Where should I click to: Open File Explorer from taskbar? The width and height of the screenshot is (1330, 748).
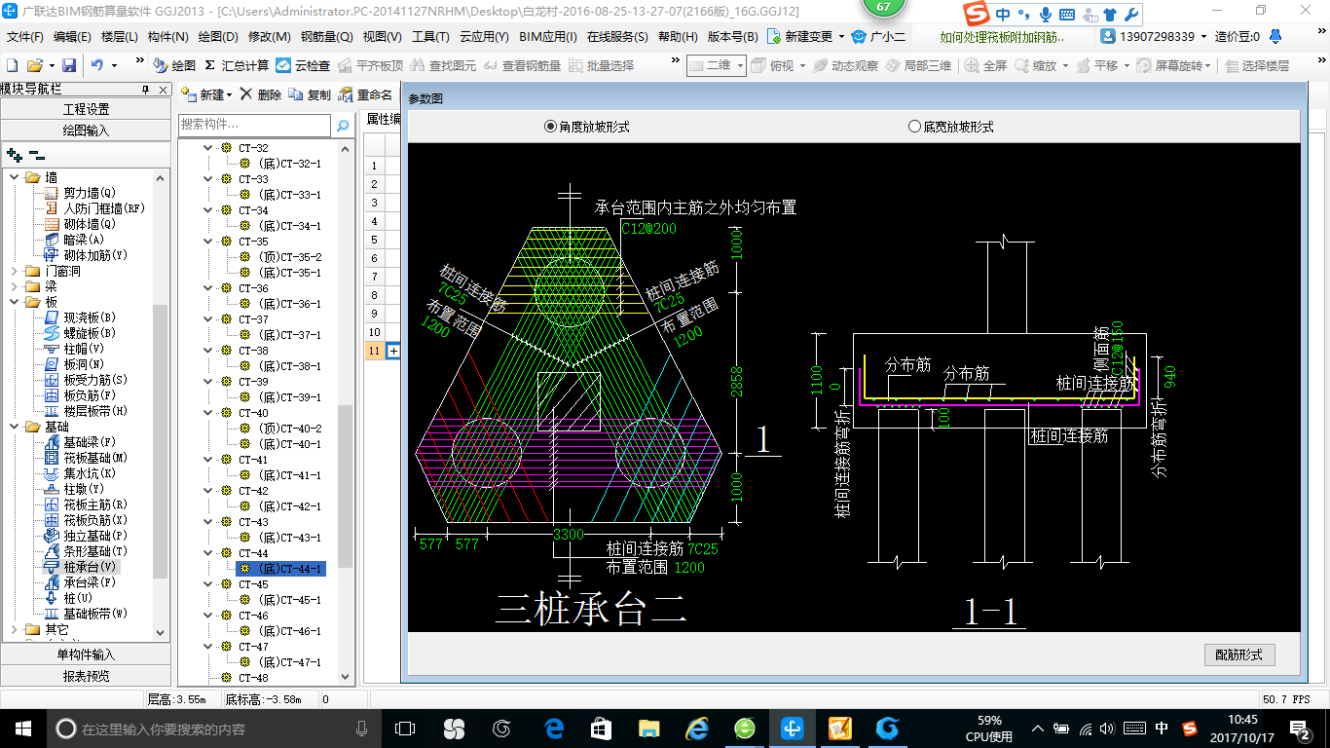coord(648,729)
